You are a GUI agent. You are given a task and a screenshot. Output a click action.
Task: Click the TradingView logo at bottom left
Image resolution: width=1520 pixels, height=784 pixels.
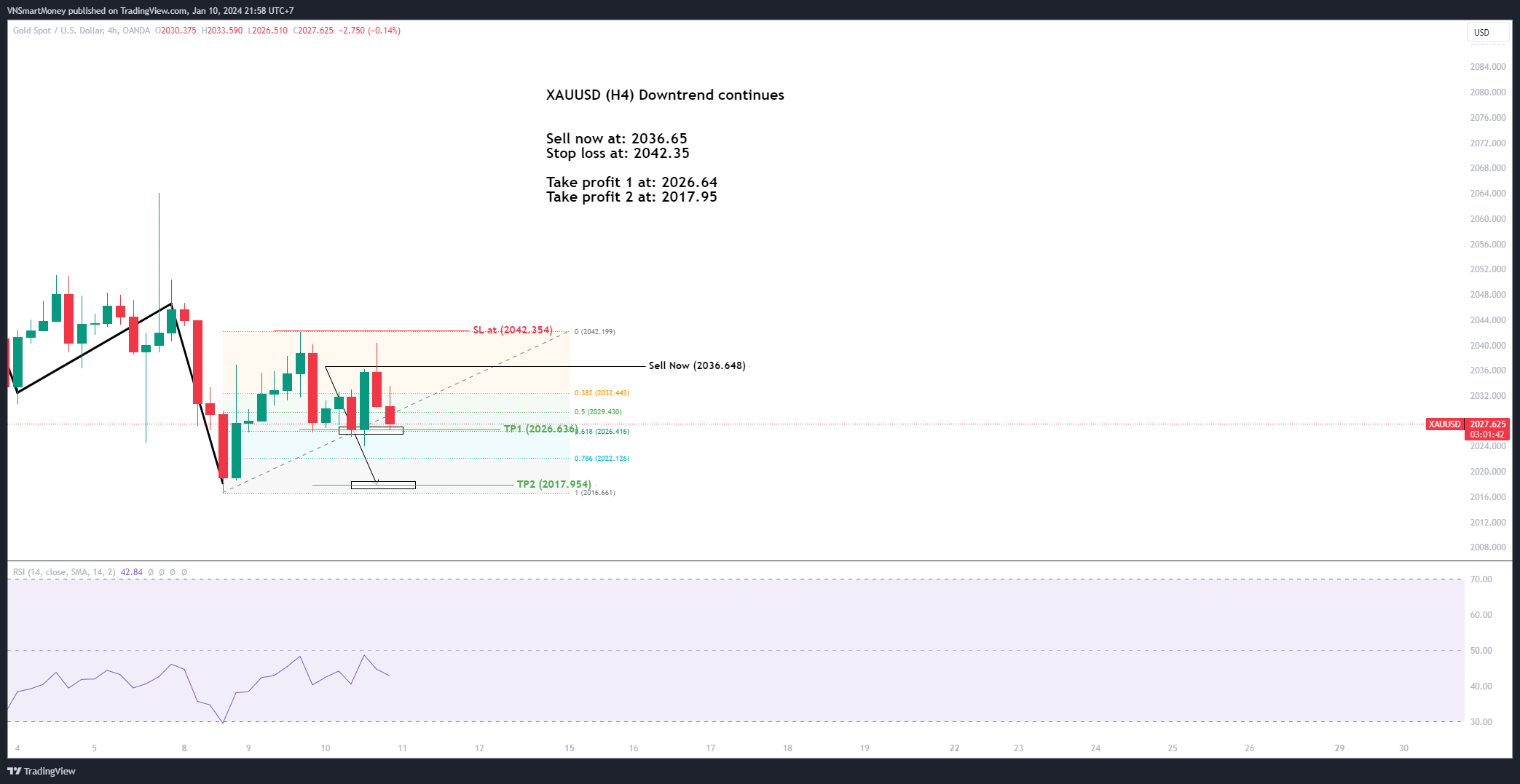(x=42, y=771)
